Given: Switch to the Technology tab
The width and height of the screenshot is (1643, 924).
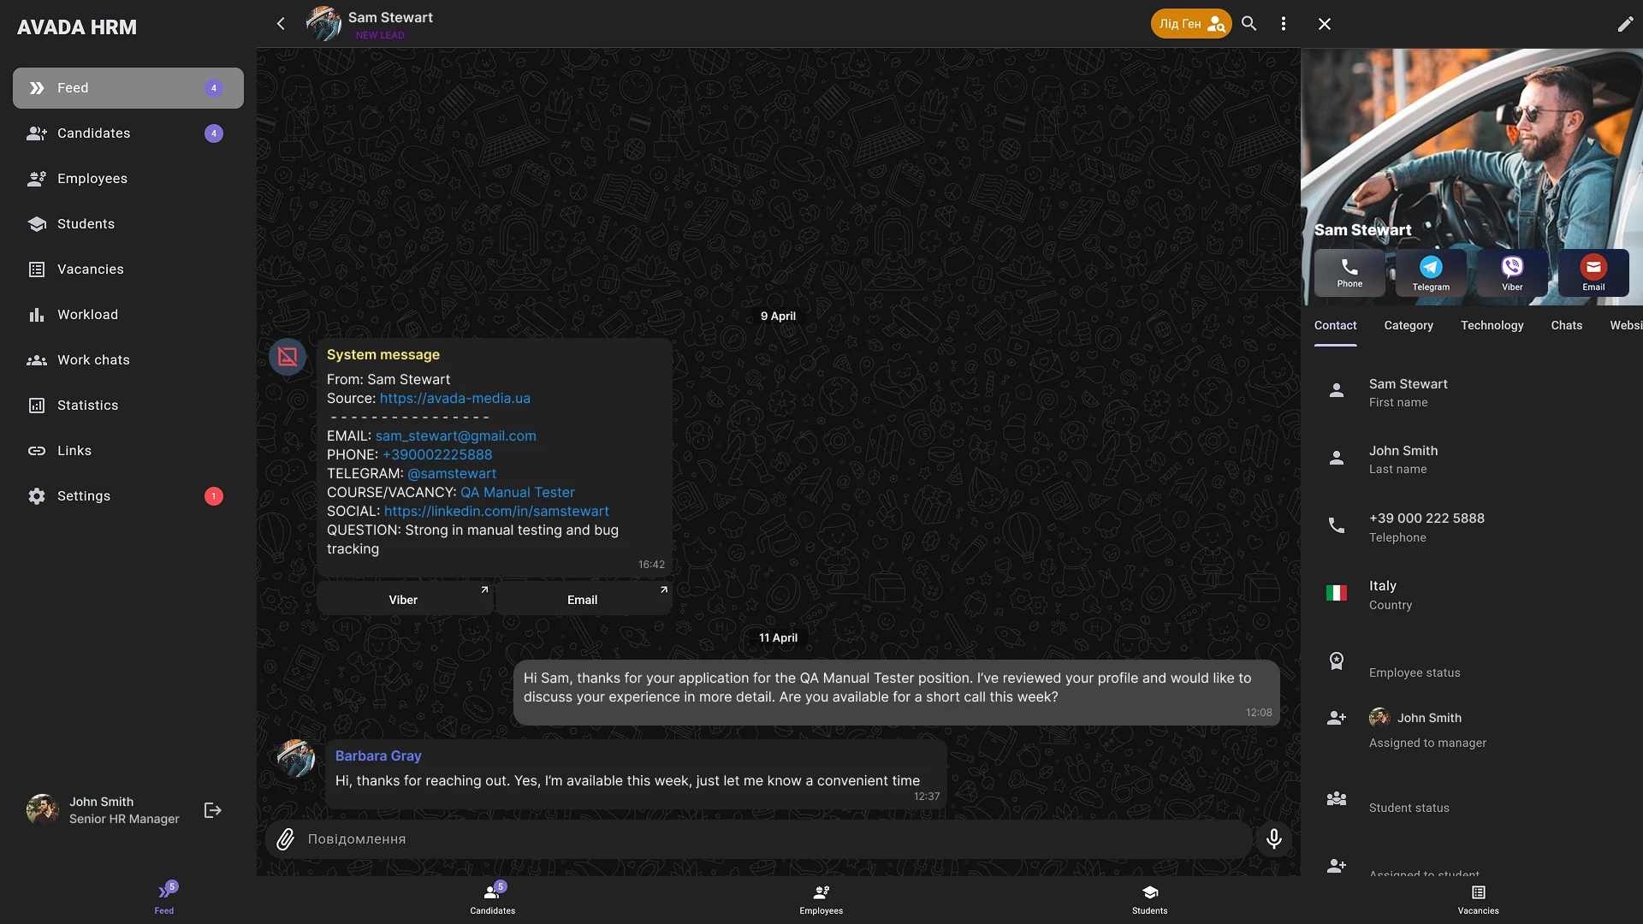Looking at the screenshot, I should click(x=1492, y=325).
